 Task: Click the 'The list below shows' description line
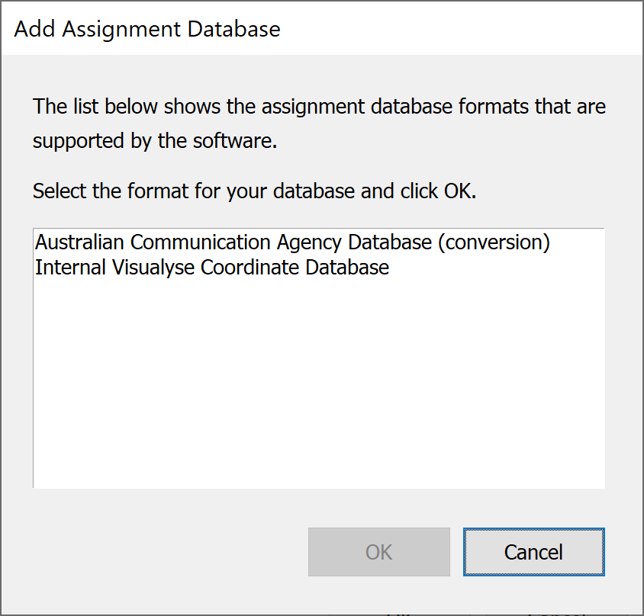click(319, 107)
